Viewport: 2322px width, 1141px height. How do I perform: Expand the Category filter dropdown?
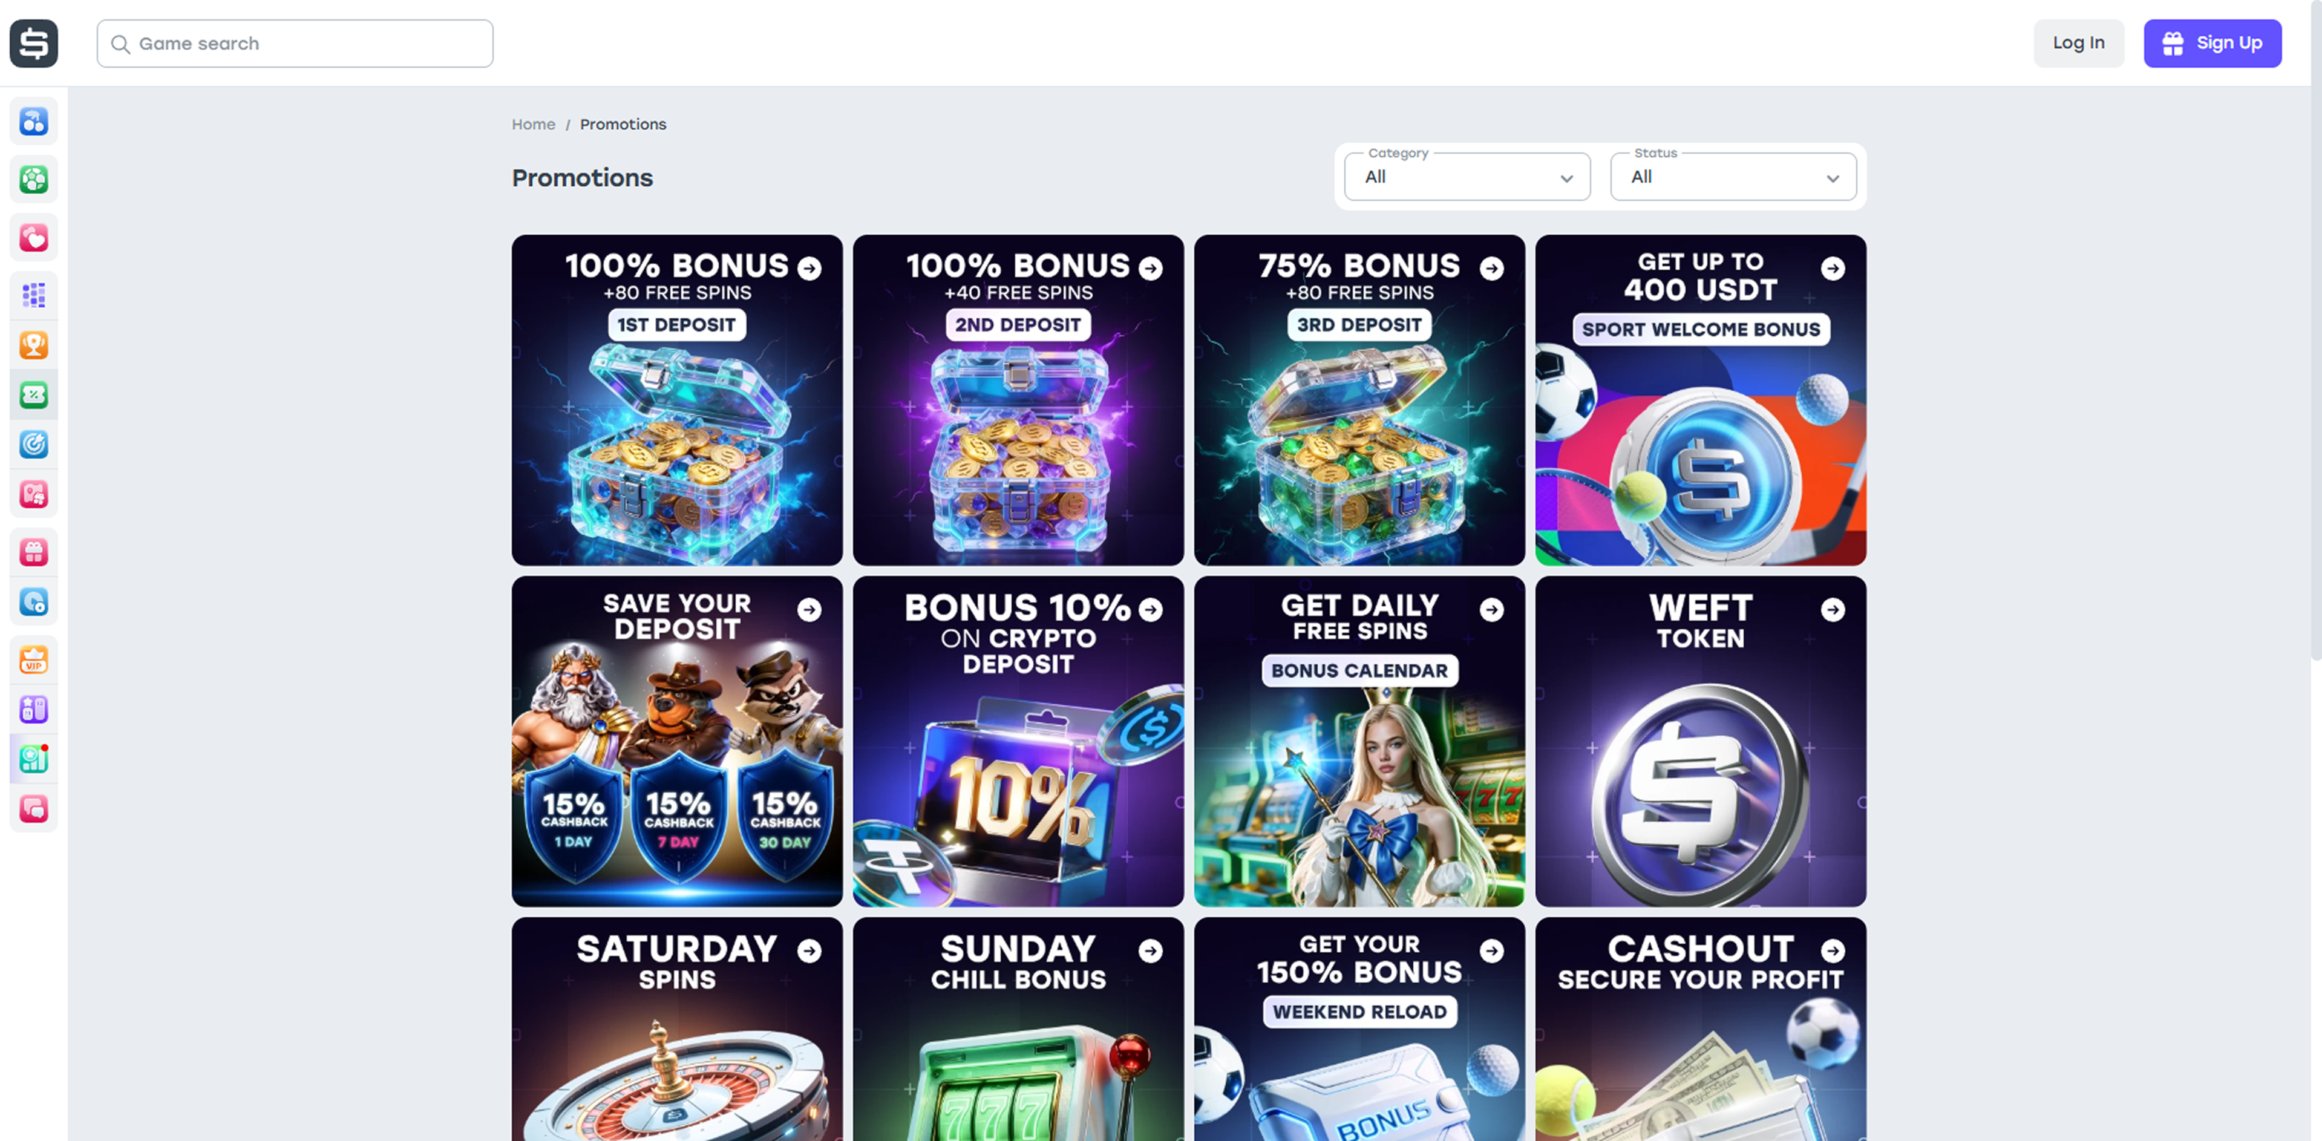pos(1467,177)
